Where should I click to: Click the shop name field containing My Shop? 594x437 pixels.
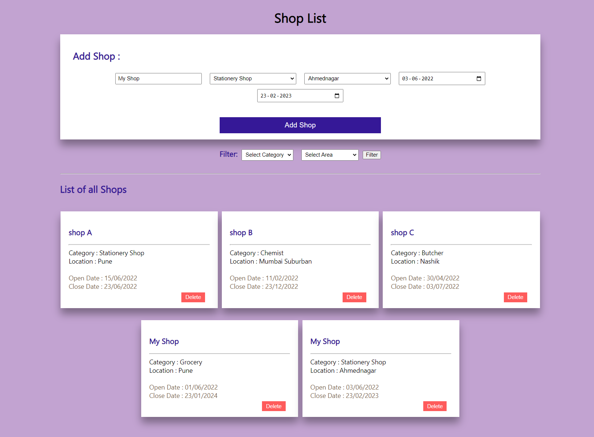(x=158, y=78)
